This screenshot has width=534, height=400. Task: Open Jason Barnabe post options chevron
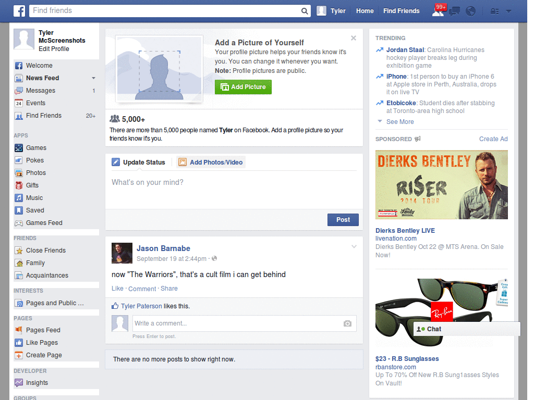click(x=354, y=246)
